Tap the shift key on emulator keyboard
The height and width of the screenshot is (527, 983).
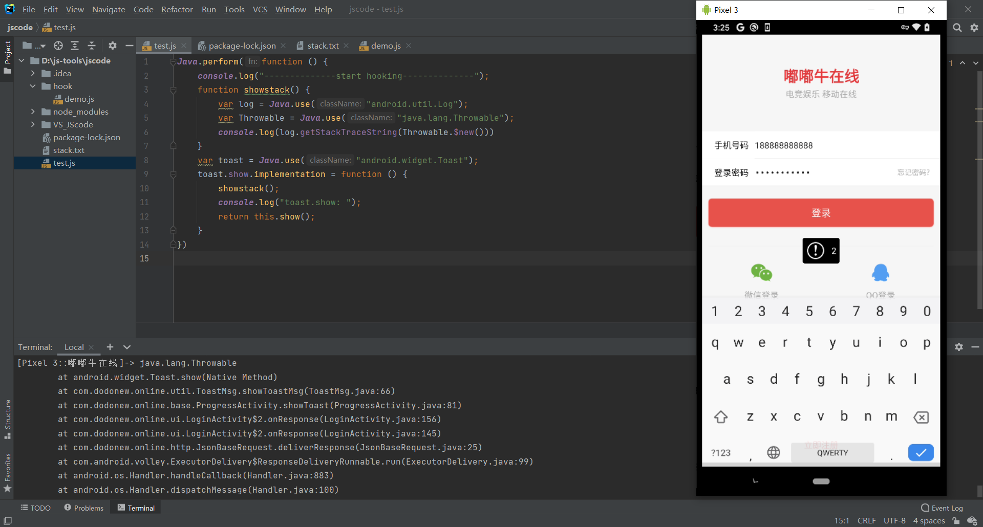coord(720,417)
